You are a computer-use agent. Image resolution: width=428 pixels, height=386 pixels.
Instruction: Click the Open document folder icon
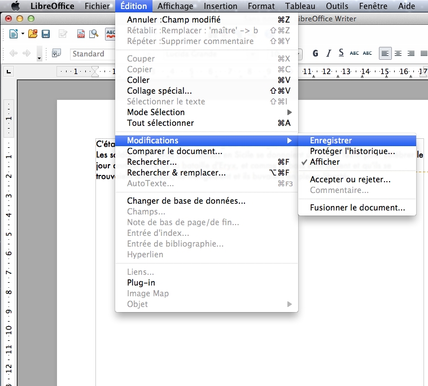[x=33, y=34]
